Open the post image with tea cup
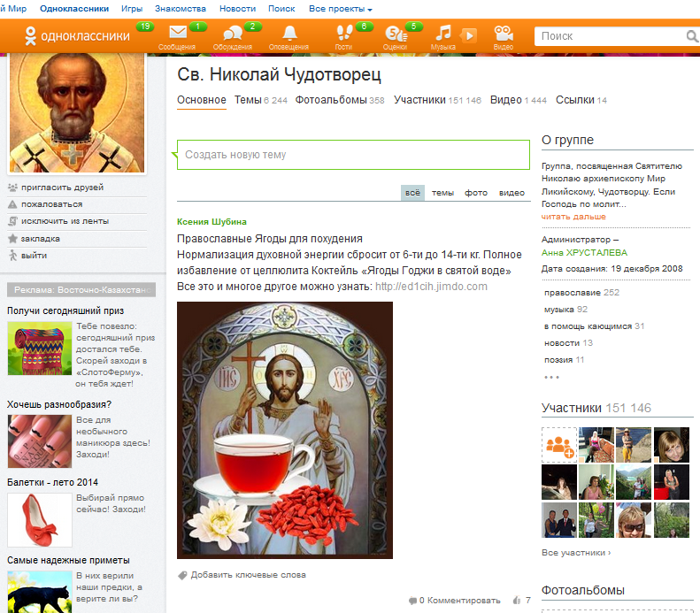 coord(285,430)
